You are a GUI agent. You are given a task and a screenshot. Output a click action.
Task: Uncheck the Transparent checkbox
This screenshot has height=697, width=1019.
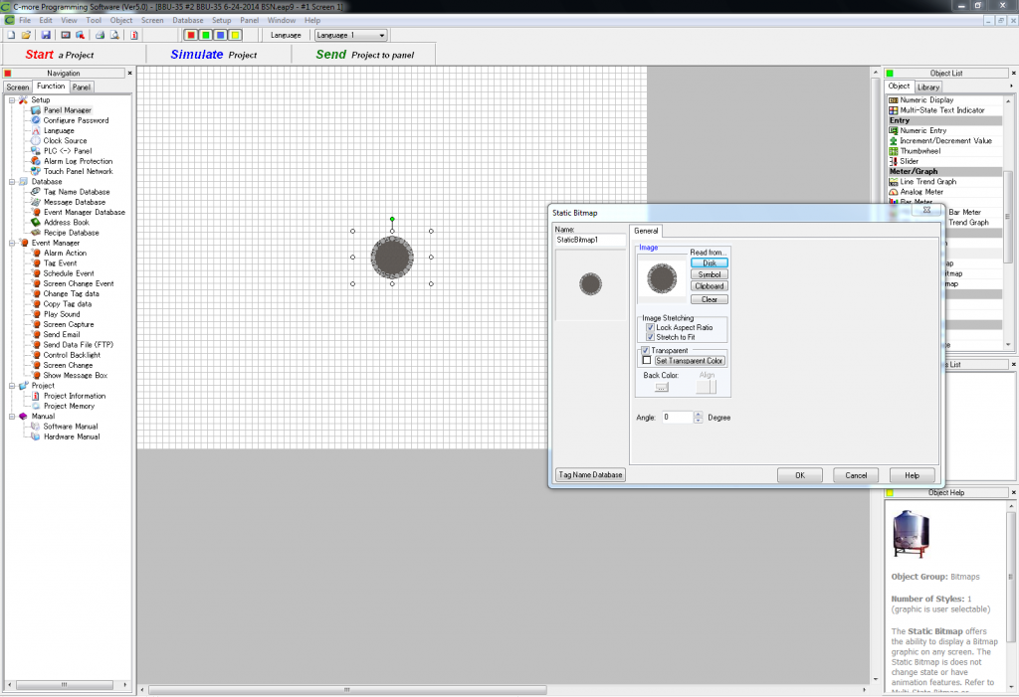[x=645, y=349]
